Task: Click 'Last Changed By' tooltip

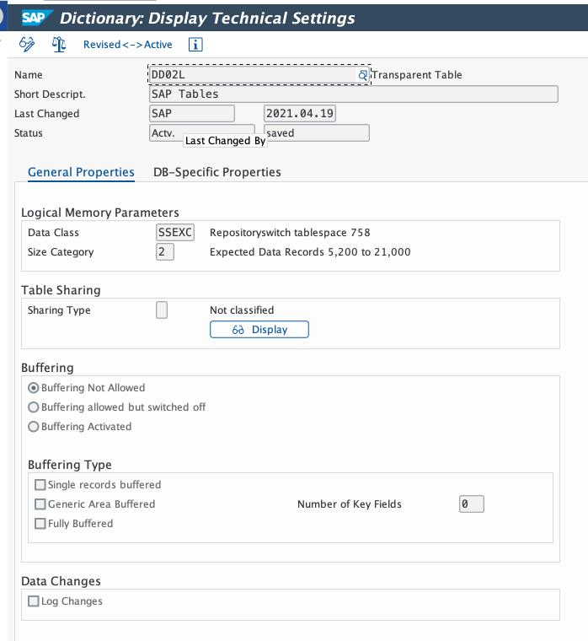Action: coord(226,141)
